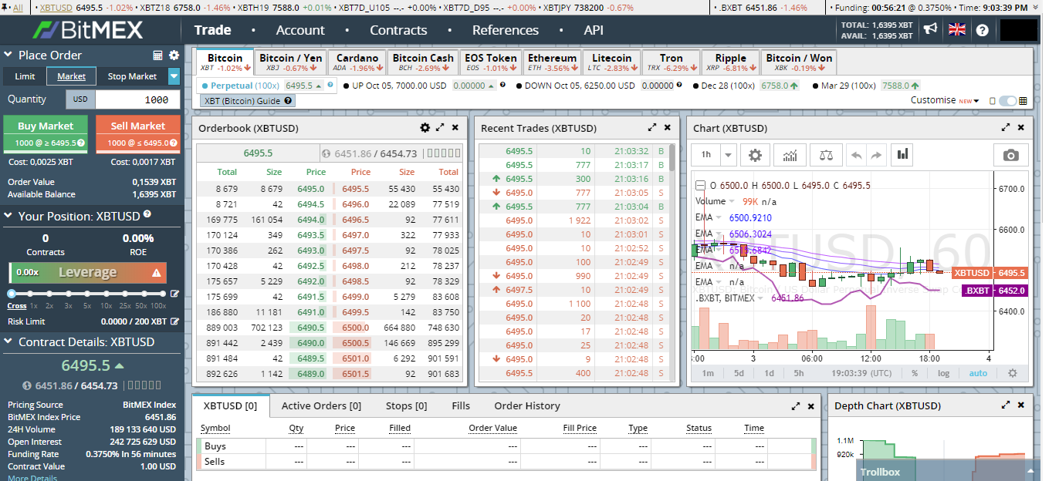Viewport: 1059px width, 481px height.
Task: Maximize the Chart panel
Action: point(1006,128)
